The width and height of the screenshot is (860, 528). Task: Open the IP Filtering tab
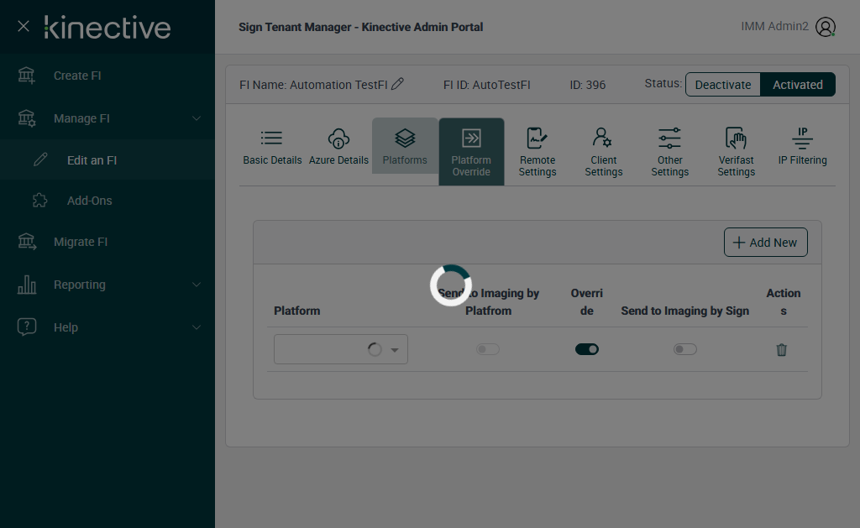click(802, 146)
